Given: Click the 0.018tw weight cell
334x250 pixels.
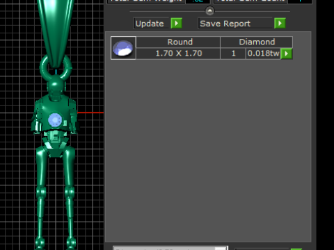Looking at the screenshot, I should coord(263,53).
